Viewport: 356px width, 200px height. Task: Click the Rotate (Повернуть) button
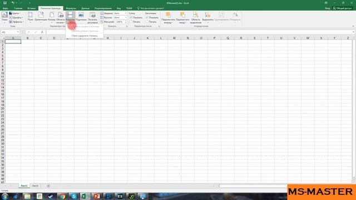coord(235,17)
